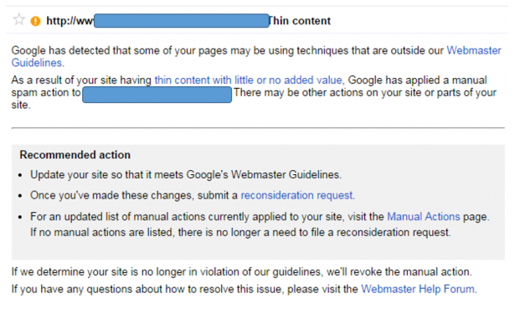
Task: Click the 'Google has detected' paragraph text
Action: [256, 57]
